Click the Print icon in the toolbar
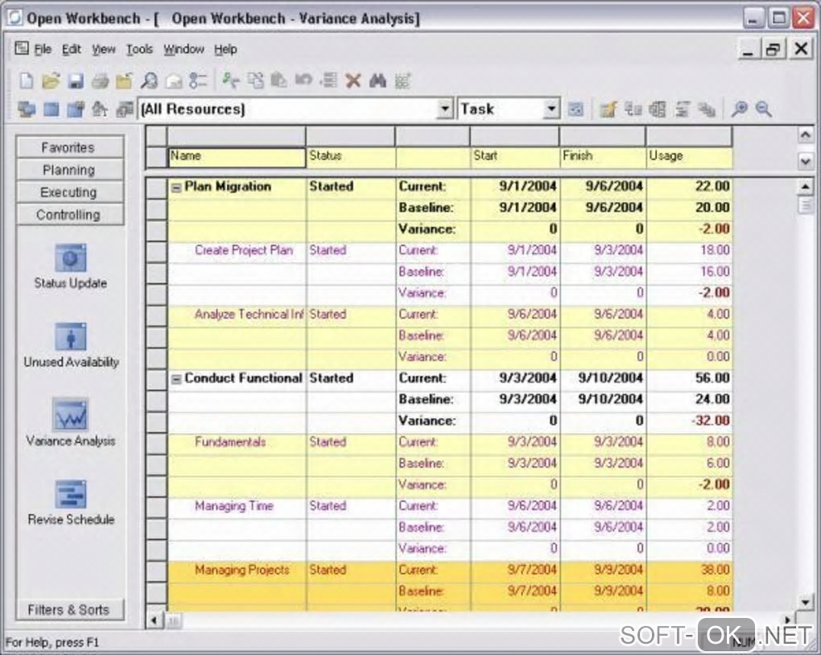 tap(100, 81)
